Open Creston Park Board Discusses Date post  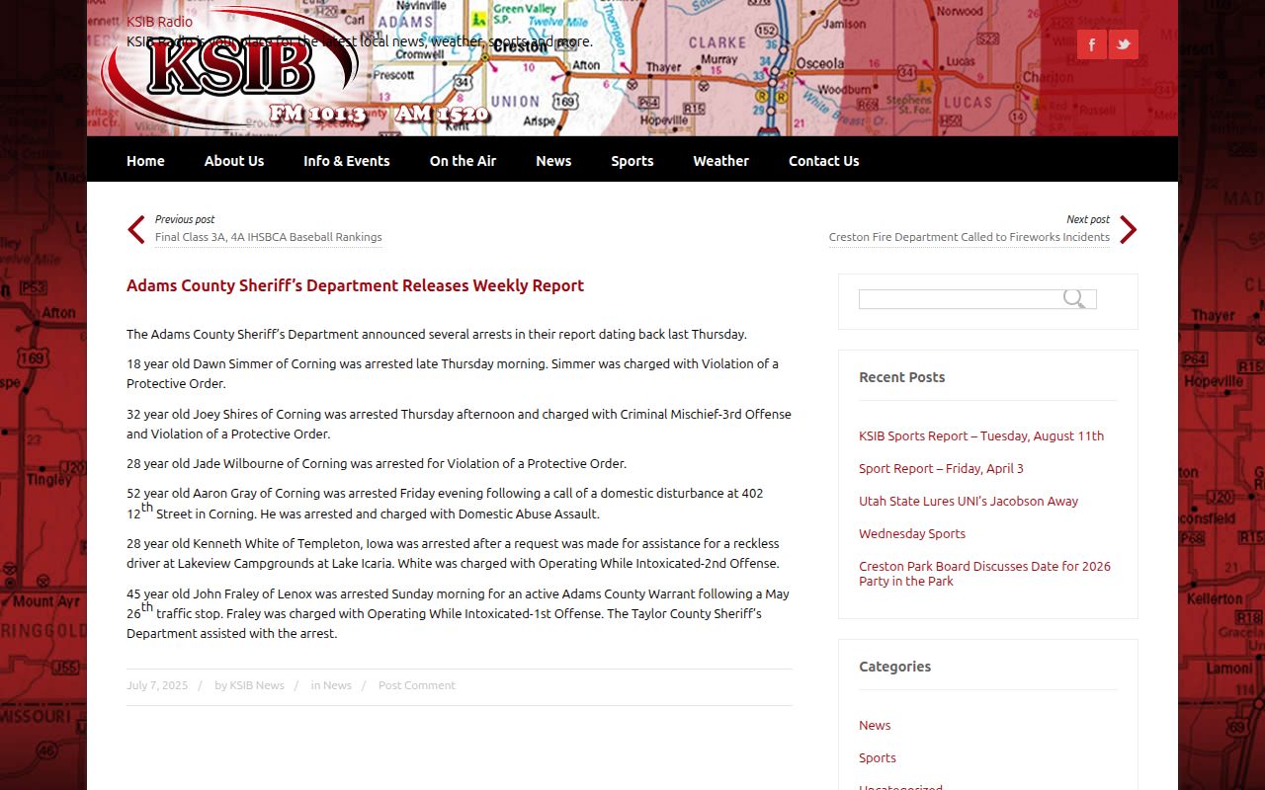tap(984, 574)
